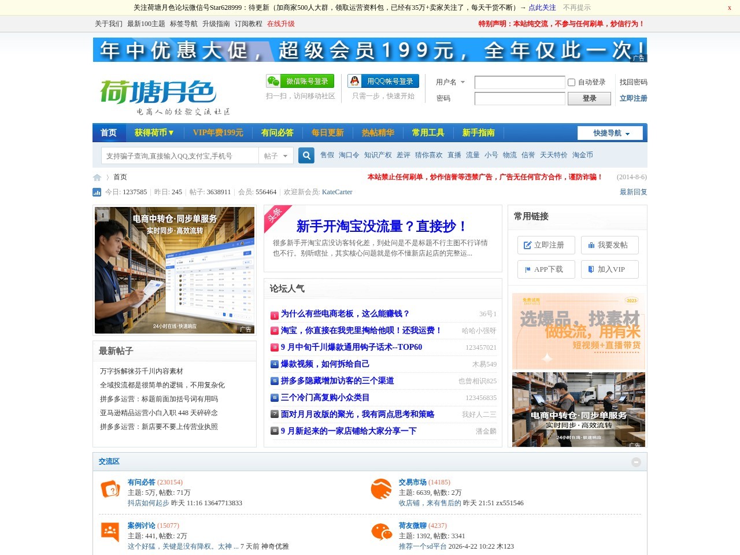The height and width of the screenshot is (555, 740).
Task: Open the 获得荷币 menu dropdown
Action: (x=154, y=133)
